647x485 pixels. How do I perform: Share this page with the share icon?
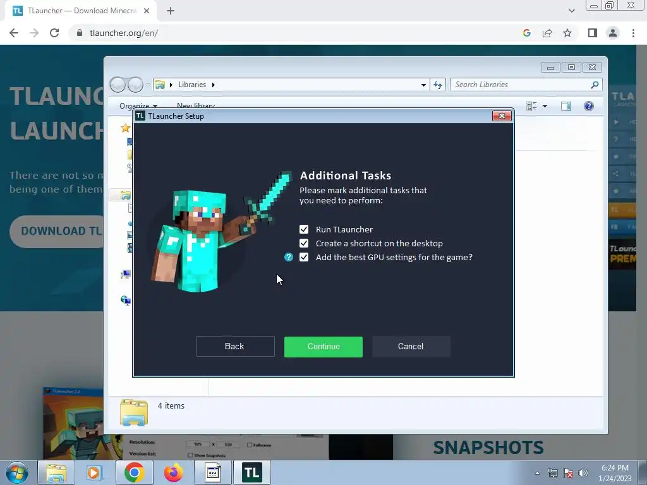[547, 33]
